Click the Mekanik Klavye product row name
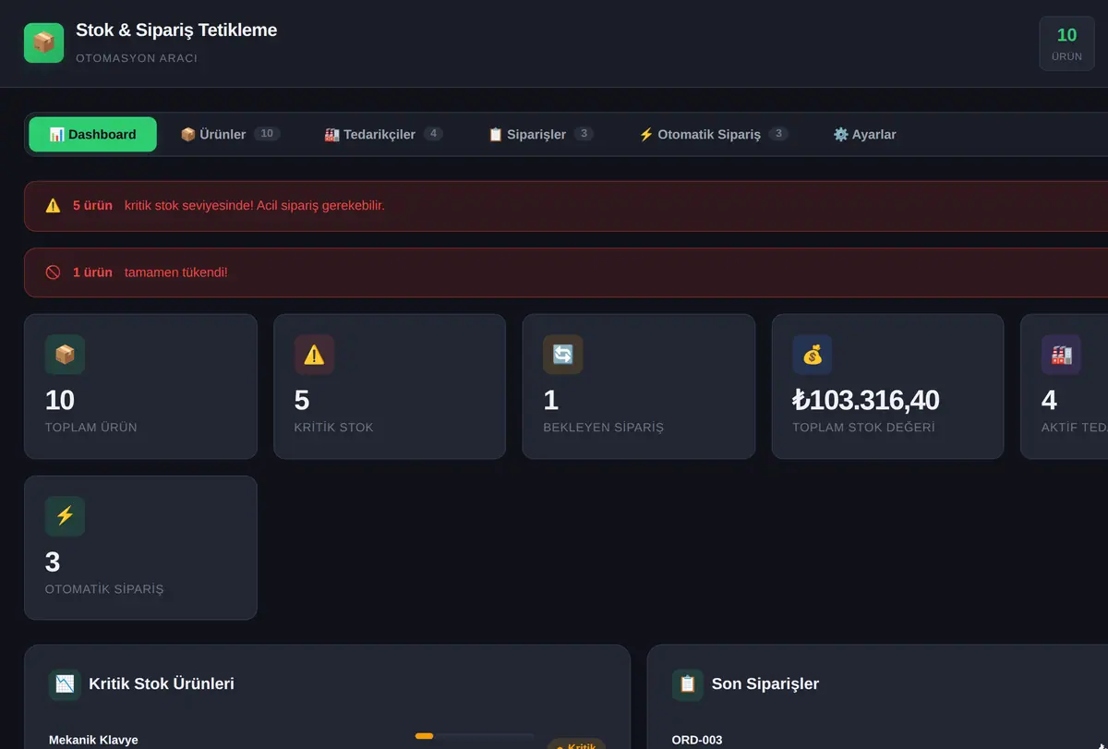The width and height of the screenshot is (1108, 749). pyautogui.click(x=93, y=740)
